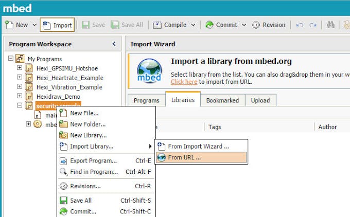This screenshot has width=350, height=217.
Task: Switch to the Libraries tab
Action: [183, 99]
